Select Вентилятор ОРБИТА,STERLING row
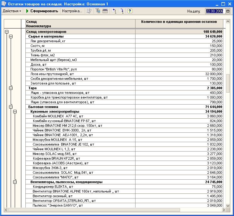Image resolution: width=234 pixels, height=216 pixels. point(125,201)
